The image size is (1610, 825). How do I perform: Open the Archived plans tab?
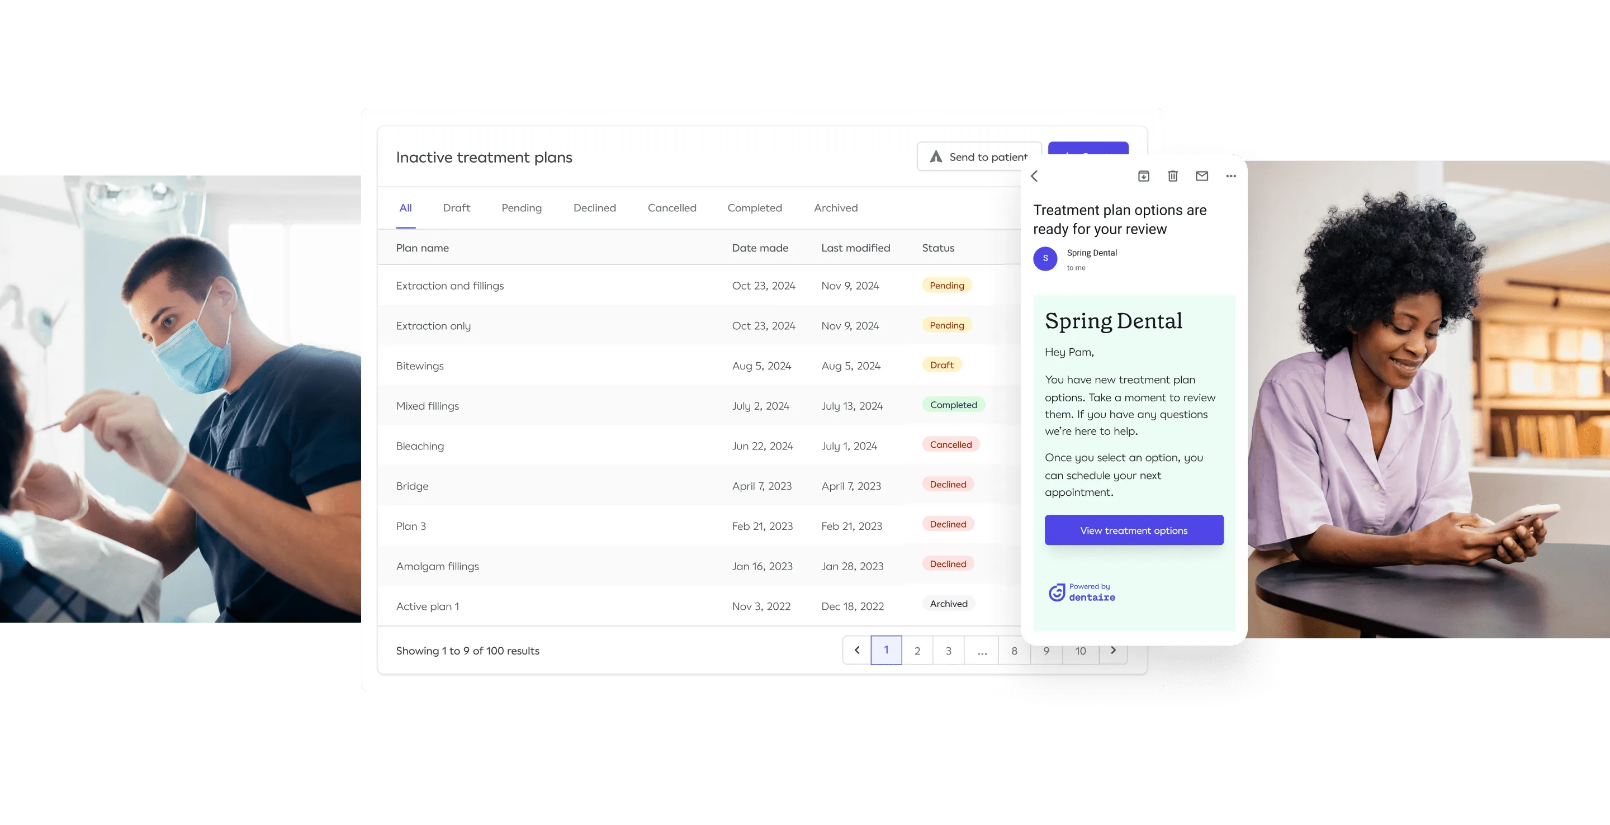[836, 207]
